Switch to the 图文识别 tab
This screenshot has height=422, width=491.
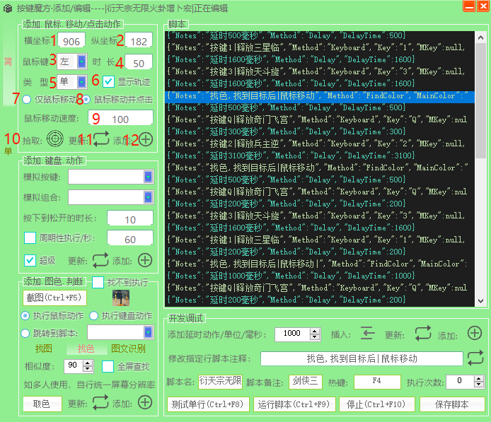click(x=128, y=348)
